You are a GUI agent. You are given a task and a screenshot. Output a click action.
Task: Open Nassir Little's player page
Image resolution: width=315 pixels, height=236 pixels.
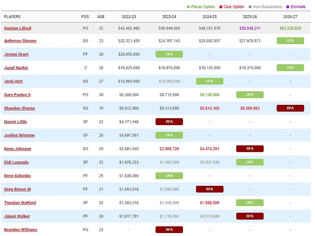pyautogui.click(x=16, y=122)
